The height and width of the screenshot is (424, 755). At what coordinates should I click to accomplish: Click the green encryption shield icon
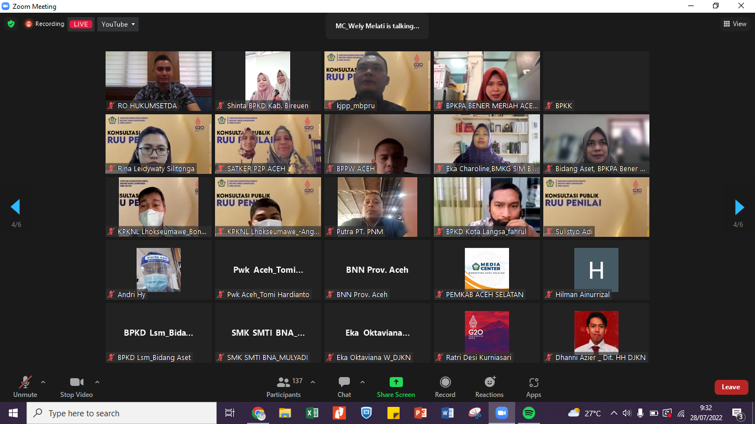tap(11, 24)
